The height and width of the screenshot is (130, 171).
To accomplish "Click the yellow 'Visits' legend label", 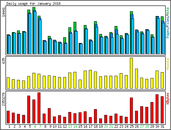I will click(x=168, y=64).
